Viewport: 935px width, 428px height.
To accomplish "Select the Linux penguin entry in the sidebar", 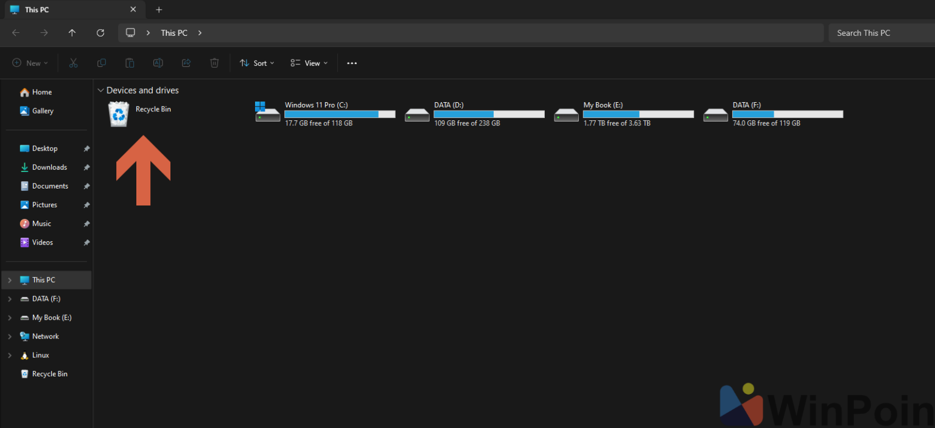I will pyautogui.click(x=40, y=355).
